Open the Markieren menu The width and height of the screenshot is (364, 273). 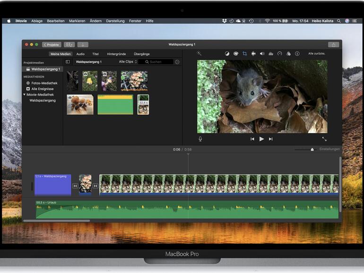(77, 21)
